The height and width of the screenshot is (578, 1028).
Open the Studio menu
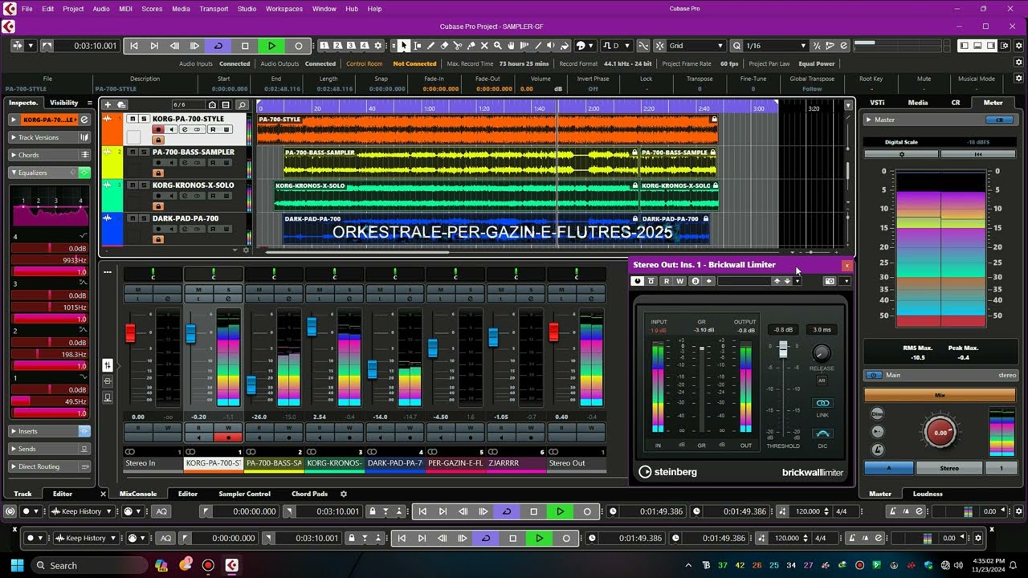click(247, 9)
